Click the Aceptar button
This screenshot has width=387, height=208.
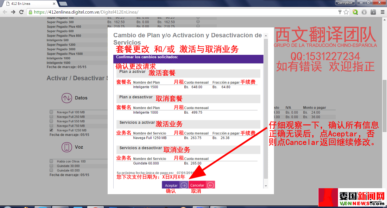[x=175, y=185]
